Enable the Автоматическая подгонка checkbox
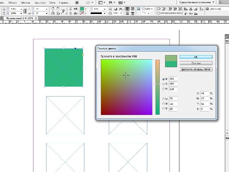The image size is (229, 172). coord(158,13)
